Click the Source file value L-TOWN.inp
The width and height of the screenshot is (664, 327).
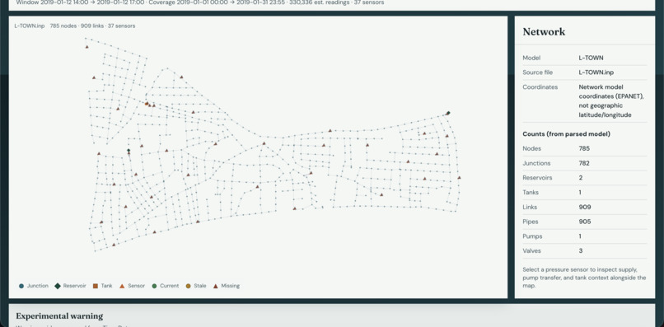[x=596, y=72]
